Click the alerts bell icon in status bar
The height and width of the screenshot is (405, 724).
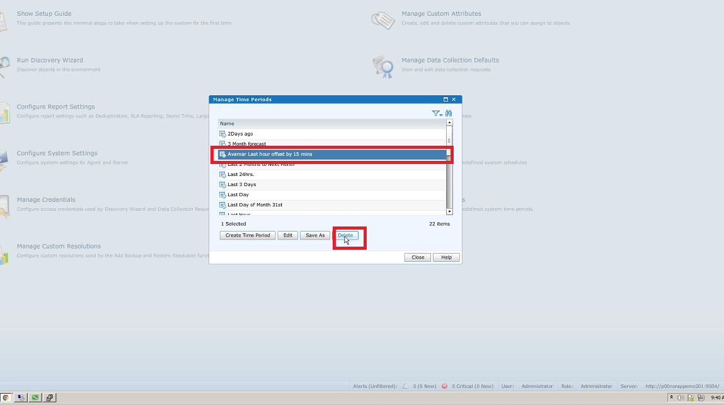click(x=405, y=386)
